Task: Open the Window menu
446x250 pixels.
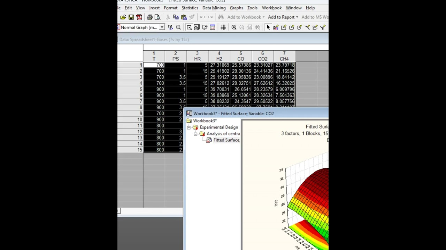Action: coord(294,8)
